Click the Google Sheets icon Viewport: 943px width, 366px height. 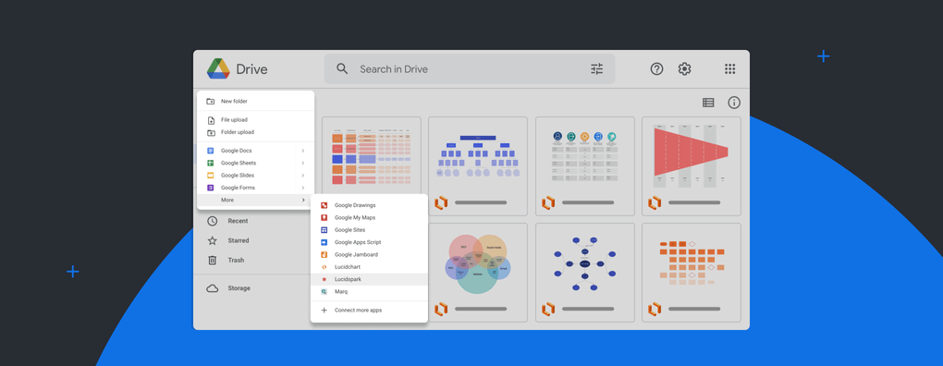[211, 163]
